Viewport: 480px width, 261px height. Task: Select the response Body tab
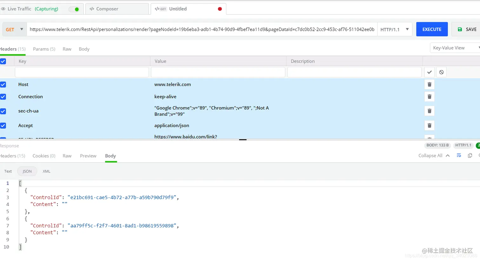click(x=110, y=156)
